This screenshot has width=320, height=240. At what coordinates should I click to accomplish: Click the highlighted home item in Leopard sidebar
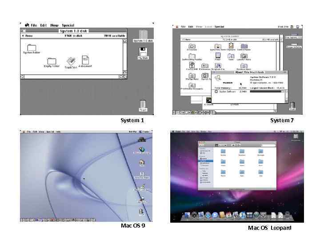click(x=206, y=161)
